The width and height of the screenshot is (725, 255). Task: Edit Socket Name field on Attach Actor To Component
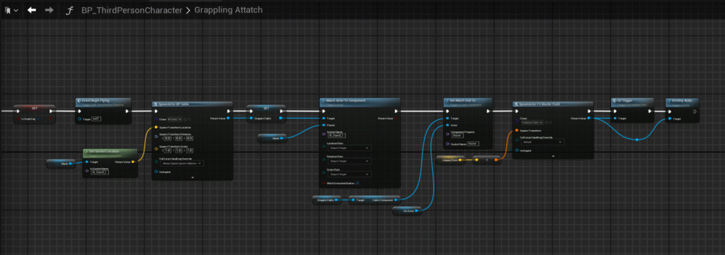(x=336, y=135)
